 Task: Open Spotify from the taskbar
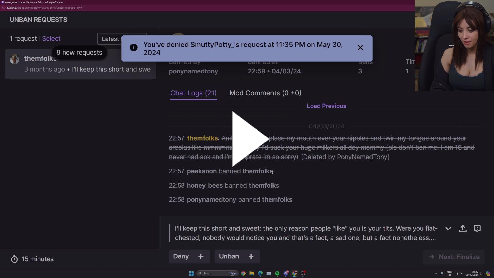point(277,273)
